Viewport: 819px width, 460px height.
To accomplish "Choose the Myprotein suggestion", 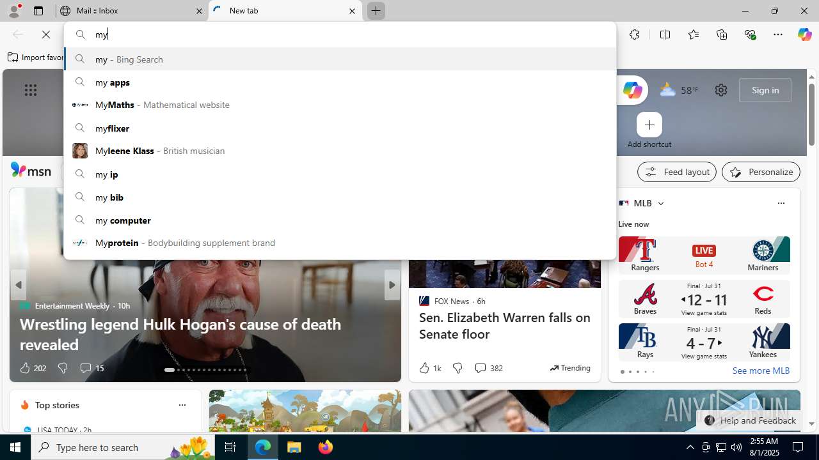I will (340, 243).
